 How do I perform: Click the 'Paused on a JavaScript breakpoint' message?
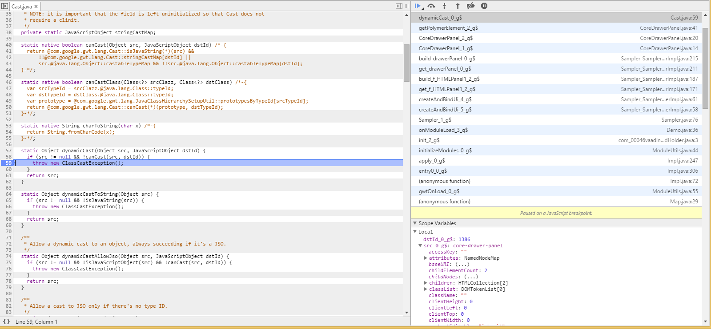[556, 213]
